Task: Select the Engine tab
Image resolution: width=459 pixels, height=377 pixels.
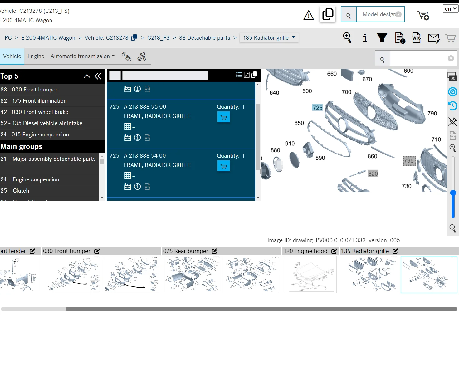Action: click(36, 56)
